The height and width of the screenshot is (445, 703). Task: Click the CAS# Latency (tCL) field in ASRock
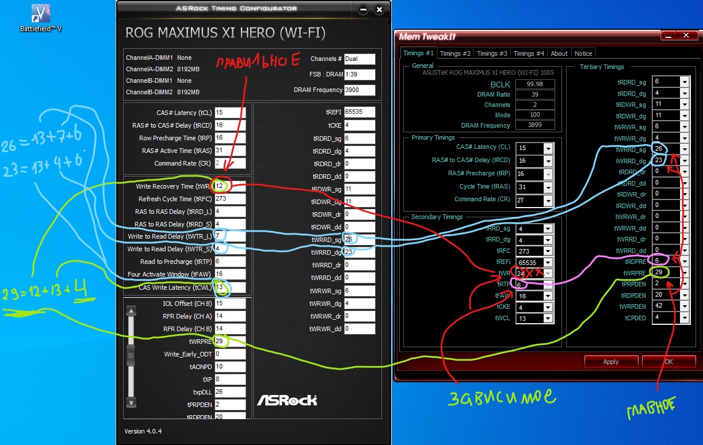tap(230, 113)
